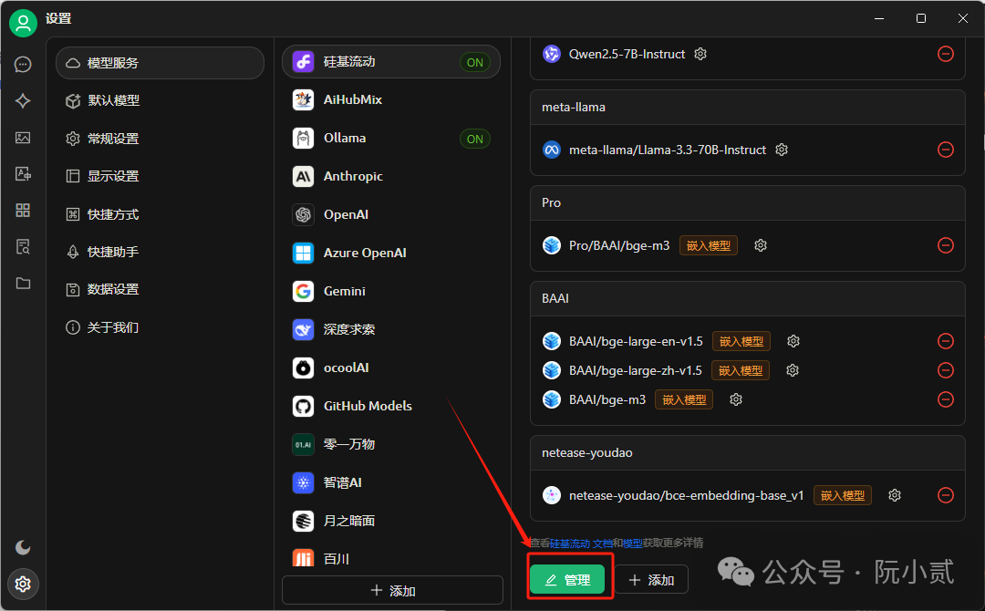Select 默认模型 settings menu
The width and height of the screenshot is (985, 611).
tap(161, 100)
